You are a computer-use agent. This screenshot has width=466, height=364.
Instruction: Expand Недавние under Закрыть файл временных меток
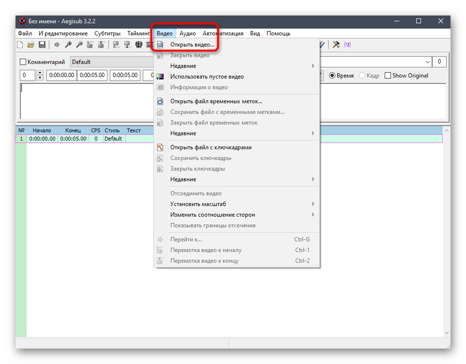pos(237,133)
